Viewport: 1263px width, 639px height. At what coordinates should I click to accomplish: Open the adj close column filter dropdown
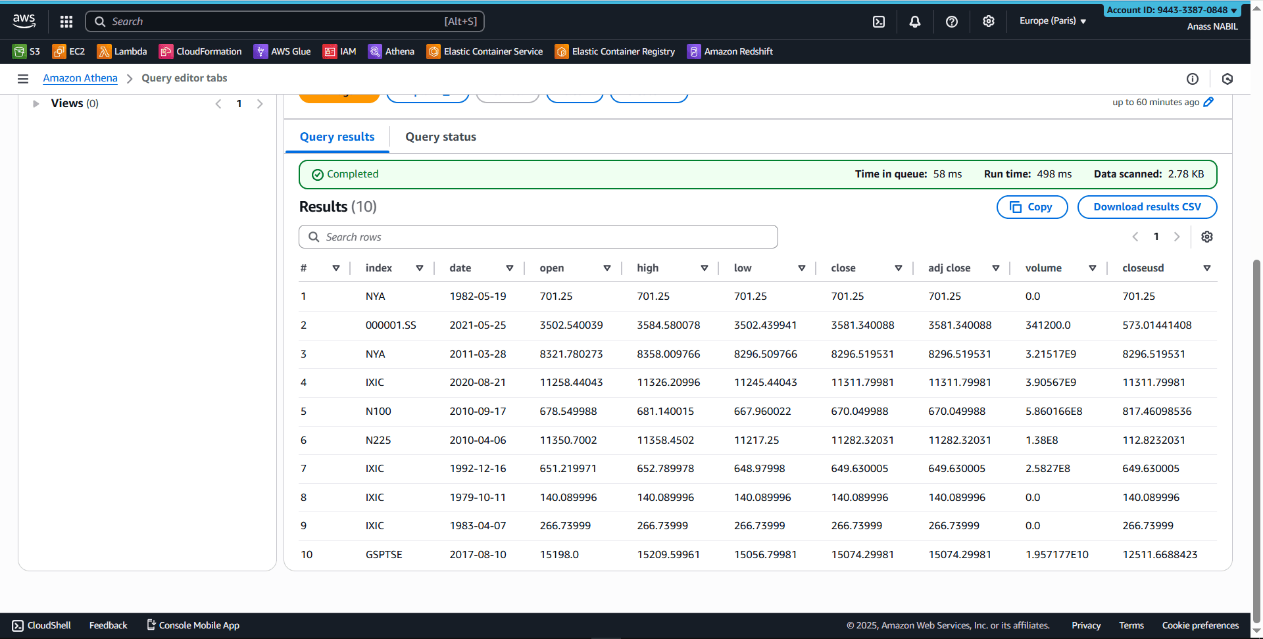(x=996, y=268)
